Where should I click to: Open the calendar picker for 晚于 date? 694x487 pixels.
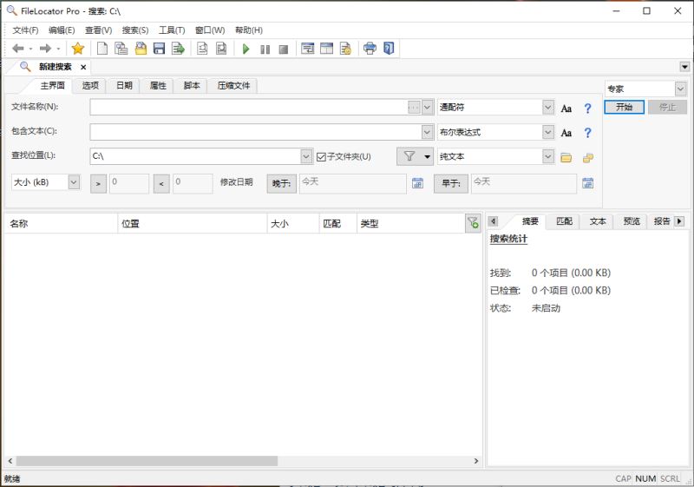pyautogui.click(x=417, y=183)
